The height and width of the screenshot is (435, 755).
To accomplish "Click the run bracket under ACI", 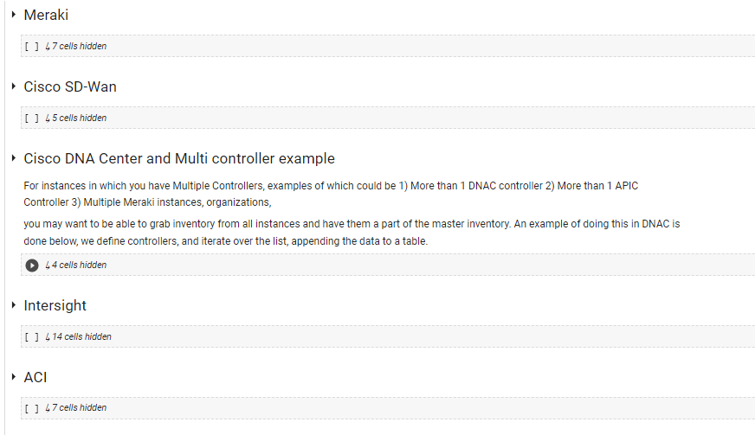I will (32, 408).
